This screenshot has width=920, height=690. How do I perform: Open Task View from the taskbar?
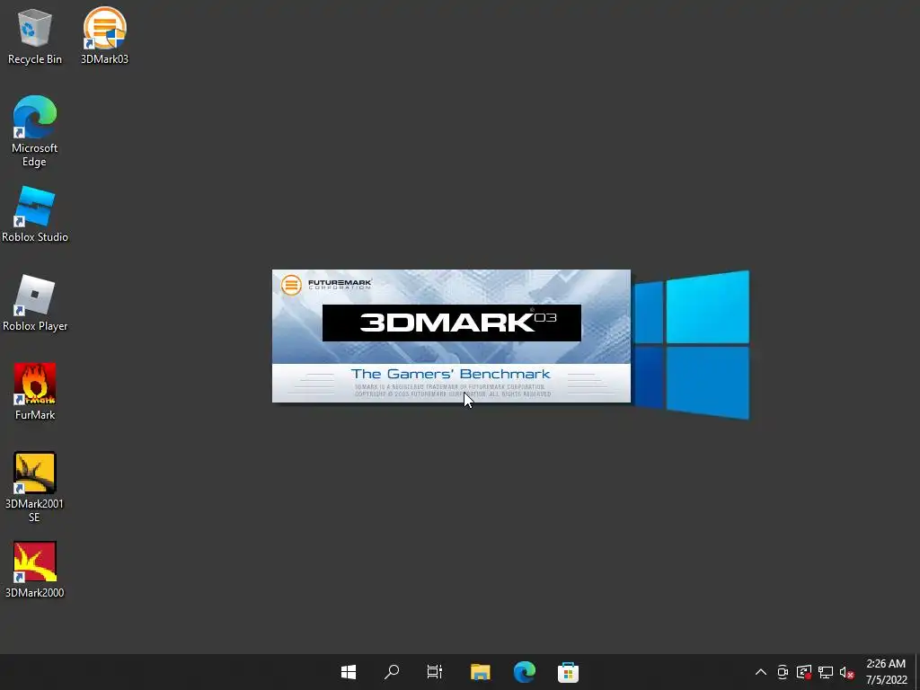point(435,672)
